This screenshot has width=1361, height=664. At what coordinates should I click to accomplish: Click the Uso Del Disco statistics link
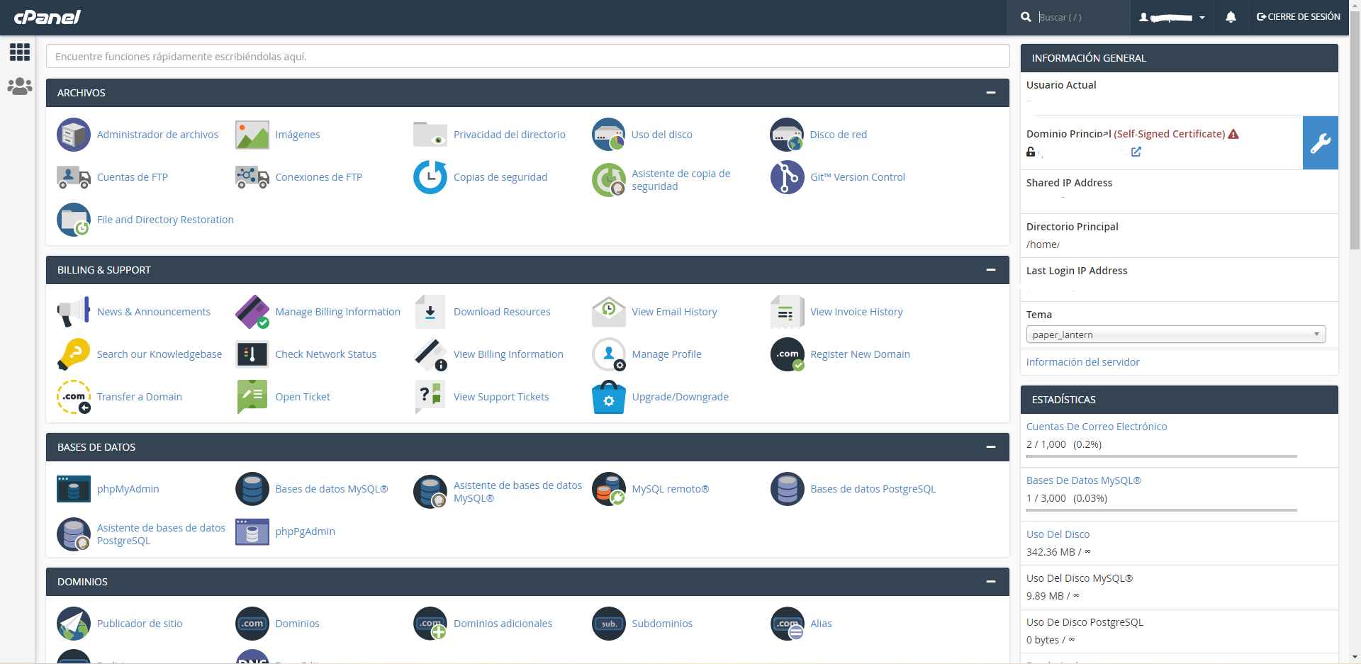pyautogui.click(x=1058, y=534)
